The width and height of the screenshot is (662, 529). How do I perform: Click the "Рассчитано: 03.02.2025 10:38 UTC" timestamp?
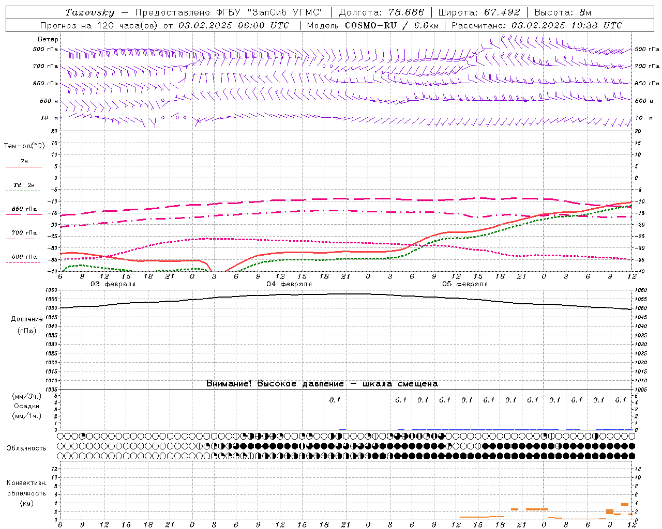[x=537, y=25]
